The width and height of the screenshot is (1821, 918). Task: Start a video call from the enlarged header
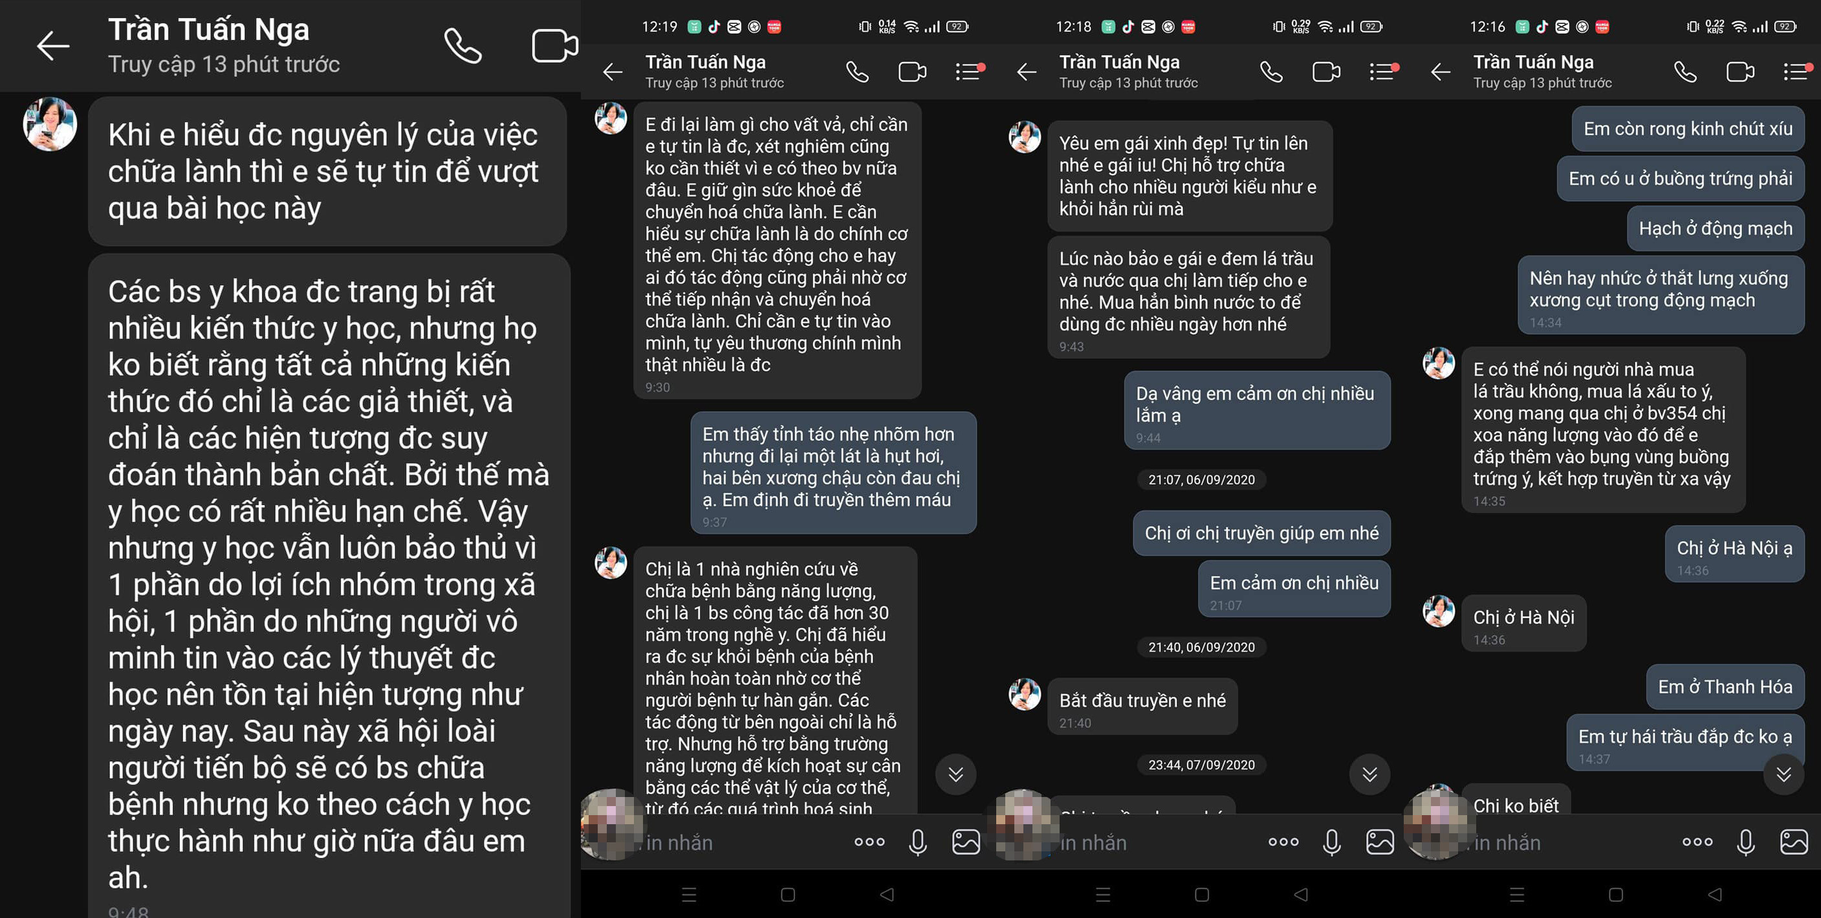coord(555,46)
